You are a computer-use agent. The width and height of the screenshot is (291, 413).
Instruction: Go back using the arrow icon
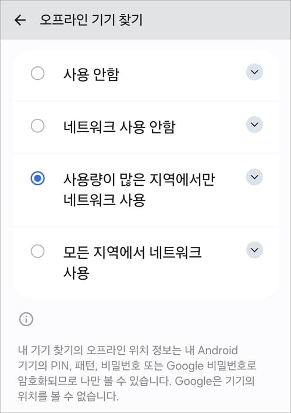click(20, 20)
